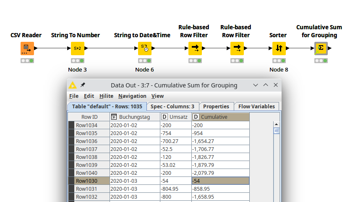Click the String To Number node
Viewport: 358px width, 202px height.
pyautogui.click(x=77, y=48)
